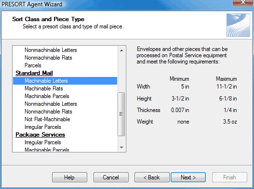254x189 pixels.
Task: Cancel the PRESORT Agent Wizard
Action: tap(111, 177)
